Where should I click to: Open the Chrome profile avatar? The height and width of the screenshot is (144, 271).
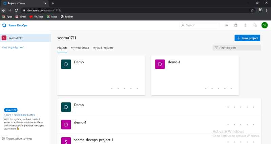coord(260,10)
